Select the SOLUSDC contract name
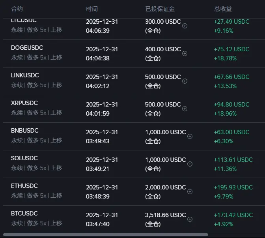This screenshot has width=265, height=238. pos(24,158)
